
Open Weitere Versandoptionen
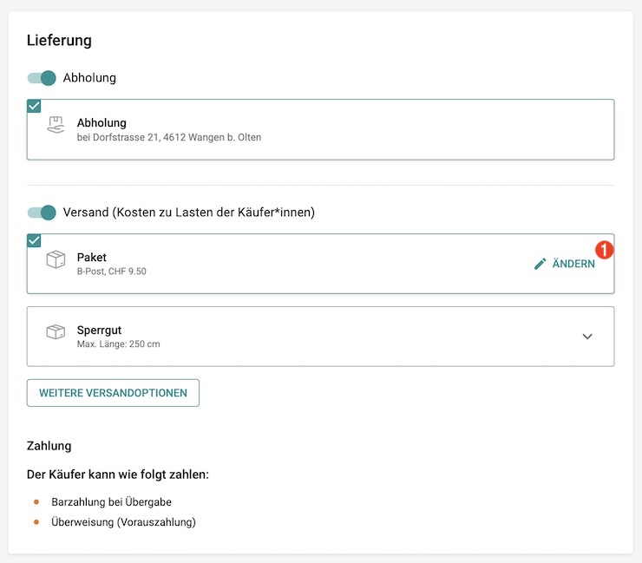tap(113, 393)
